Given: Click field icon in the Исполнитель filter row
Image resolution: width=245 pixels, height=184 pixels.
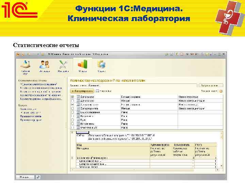Looking at the screenshot, I should pyautogui.click(x=78, y=124).
